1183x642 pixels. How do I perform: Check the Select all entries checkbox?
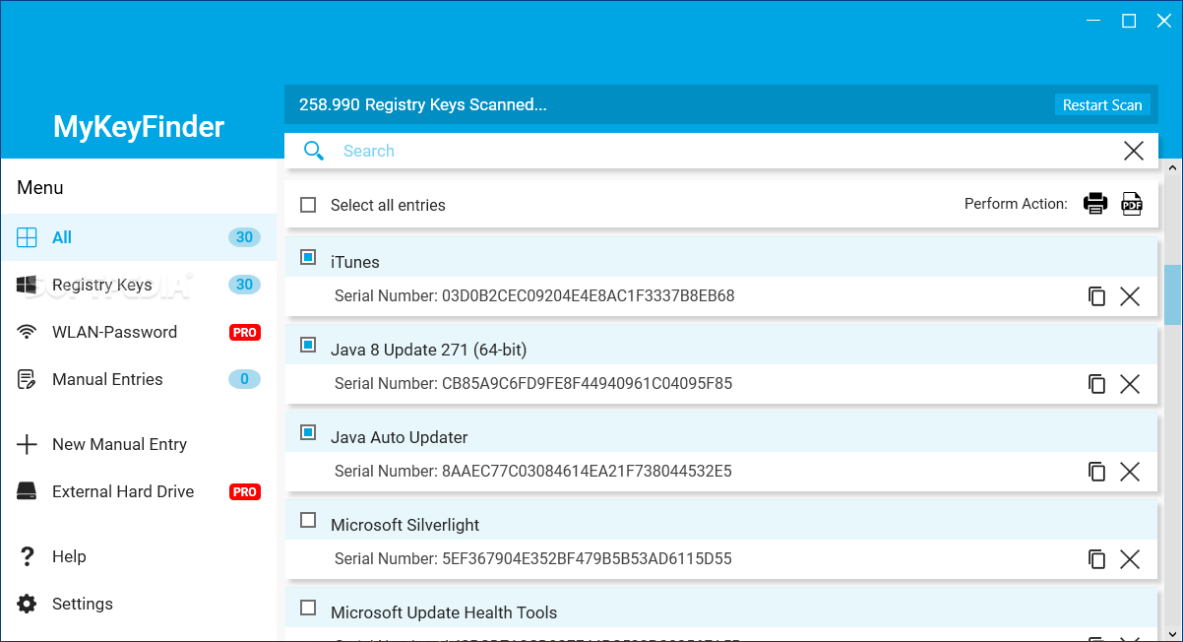coord(308,205)
